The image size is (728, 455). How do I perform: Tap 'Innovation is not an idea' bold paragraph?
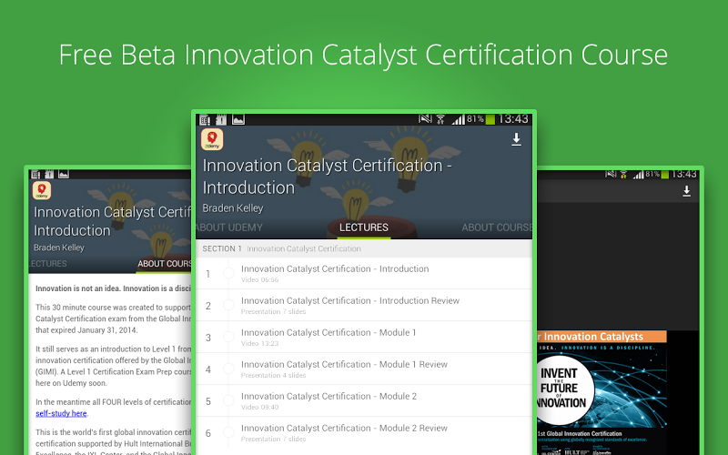[x=113, y=288]
